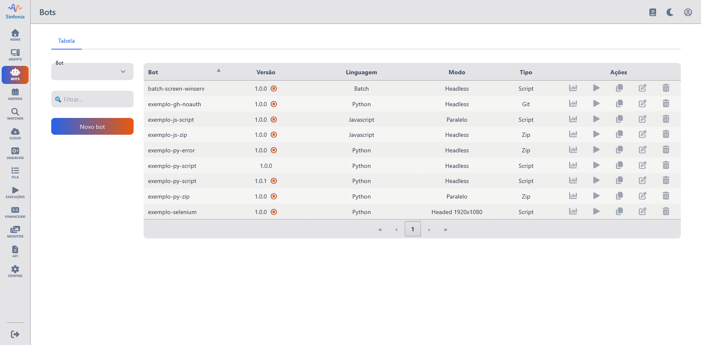Image resolution: width=701 pixels, height=345 pixels.
Task: Go to next page in pagination
Action: click(429, 230)
